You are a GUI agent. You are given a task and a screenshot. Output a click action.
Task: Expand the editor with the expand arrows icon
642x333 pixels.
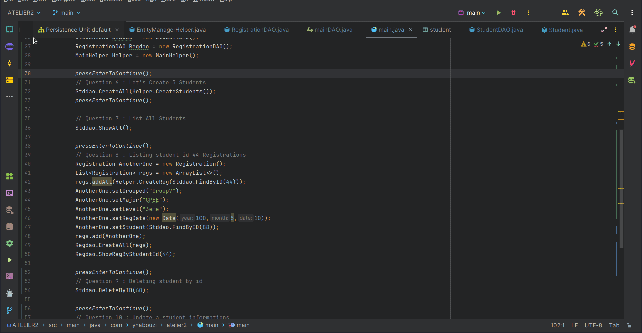coord(604,30)
